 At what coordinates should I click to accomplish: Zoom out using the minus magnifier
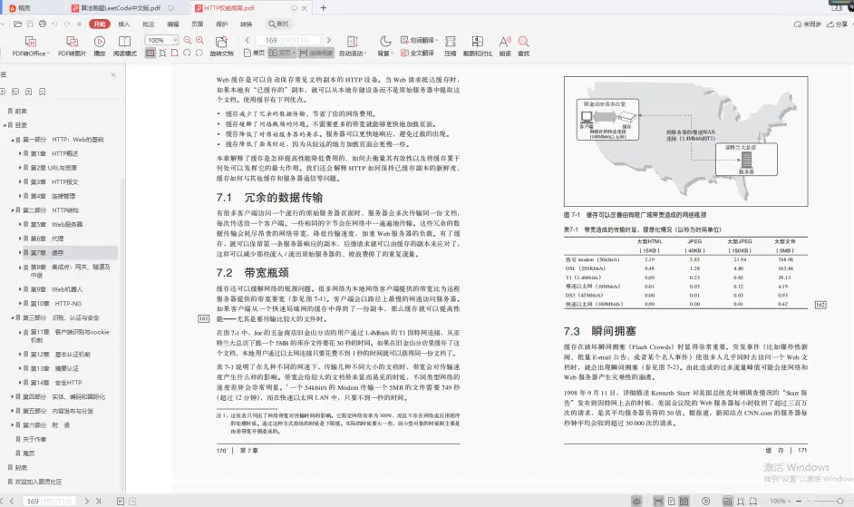(188, 40)
